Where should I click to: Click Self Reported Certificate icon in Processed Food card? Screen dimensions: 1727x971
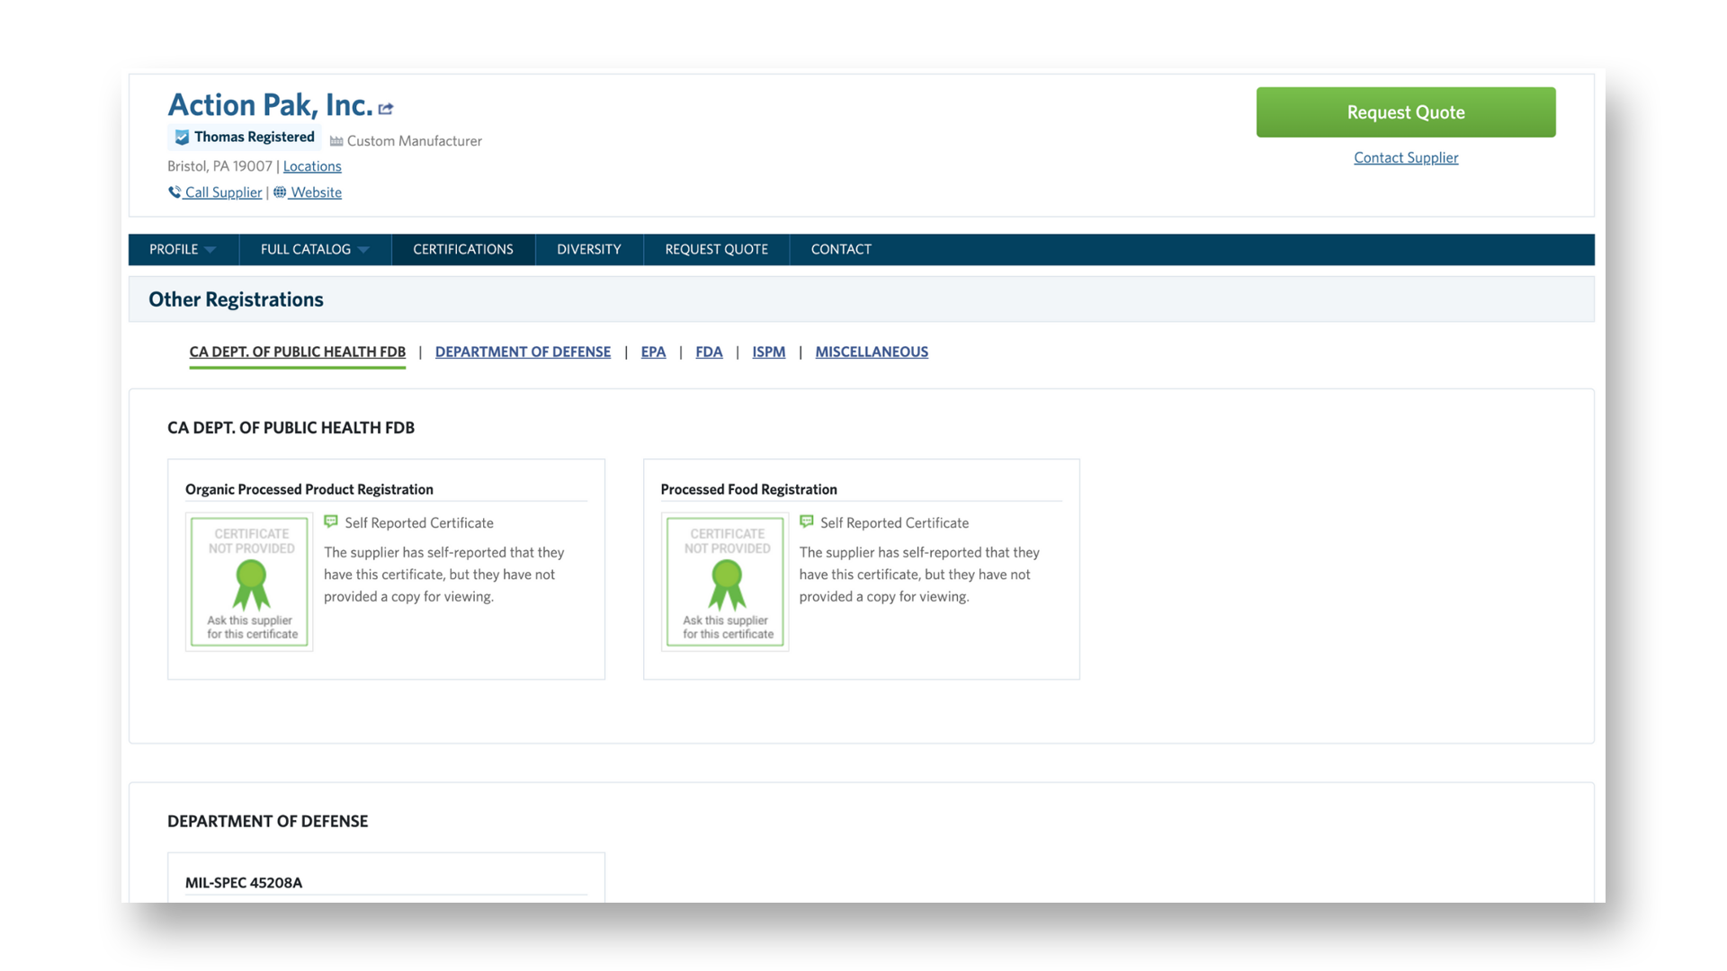[807, 522]
